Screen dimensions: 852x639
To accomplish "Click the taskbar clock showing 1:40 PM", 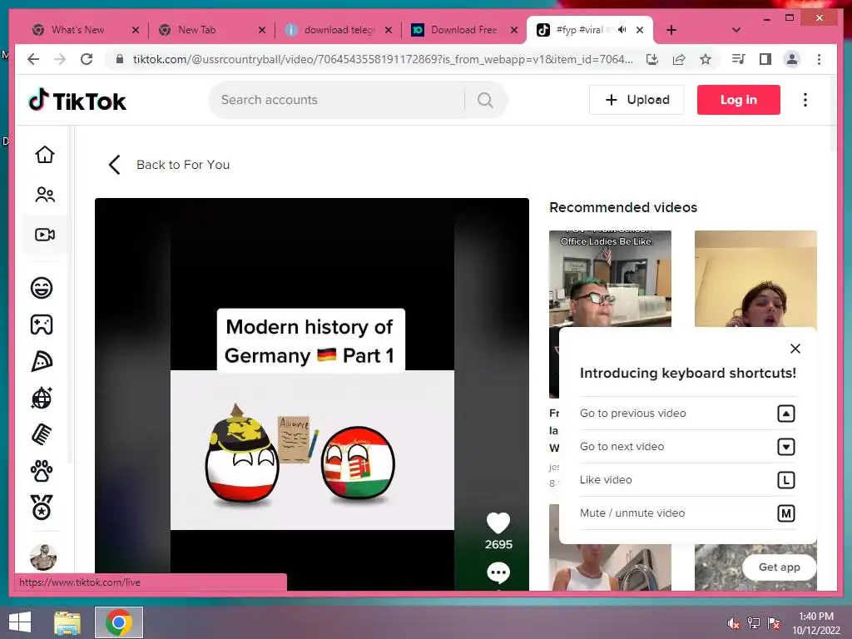I will 815,622.
